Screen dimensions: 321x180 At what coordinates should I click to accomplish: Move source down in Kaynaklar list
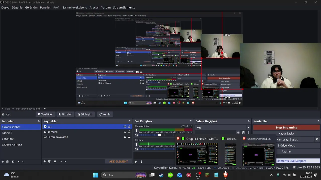(x=65, y=161)
